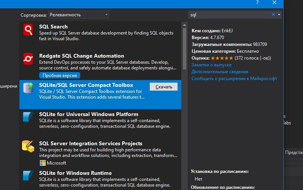Screen dimensions: 303x190
Task: Click the SQL Search extension icon
Action: (28, 30)
